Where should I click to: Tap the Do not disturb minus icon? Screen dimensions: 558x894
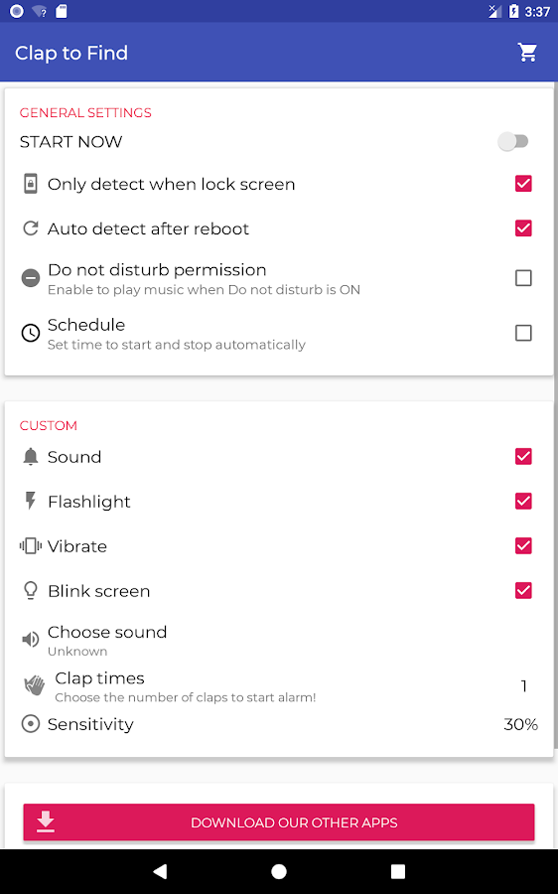[x=30, y=278]
